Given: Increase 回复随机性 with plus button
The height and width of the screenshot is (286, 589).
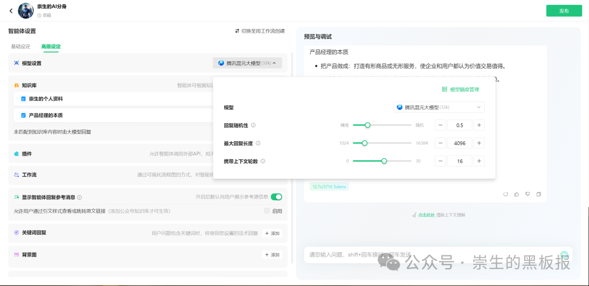Looking at the screenshot, I should 479,125.
